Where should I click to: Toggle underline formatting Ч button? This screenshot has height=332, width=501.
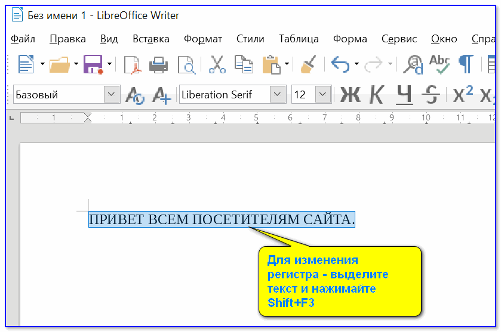[x=404, y=95]
